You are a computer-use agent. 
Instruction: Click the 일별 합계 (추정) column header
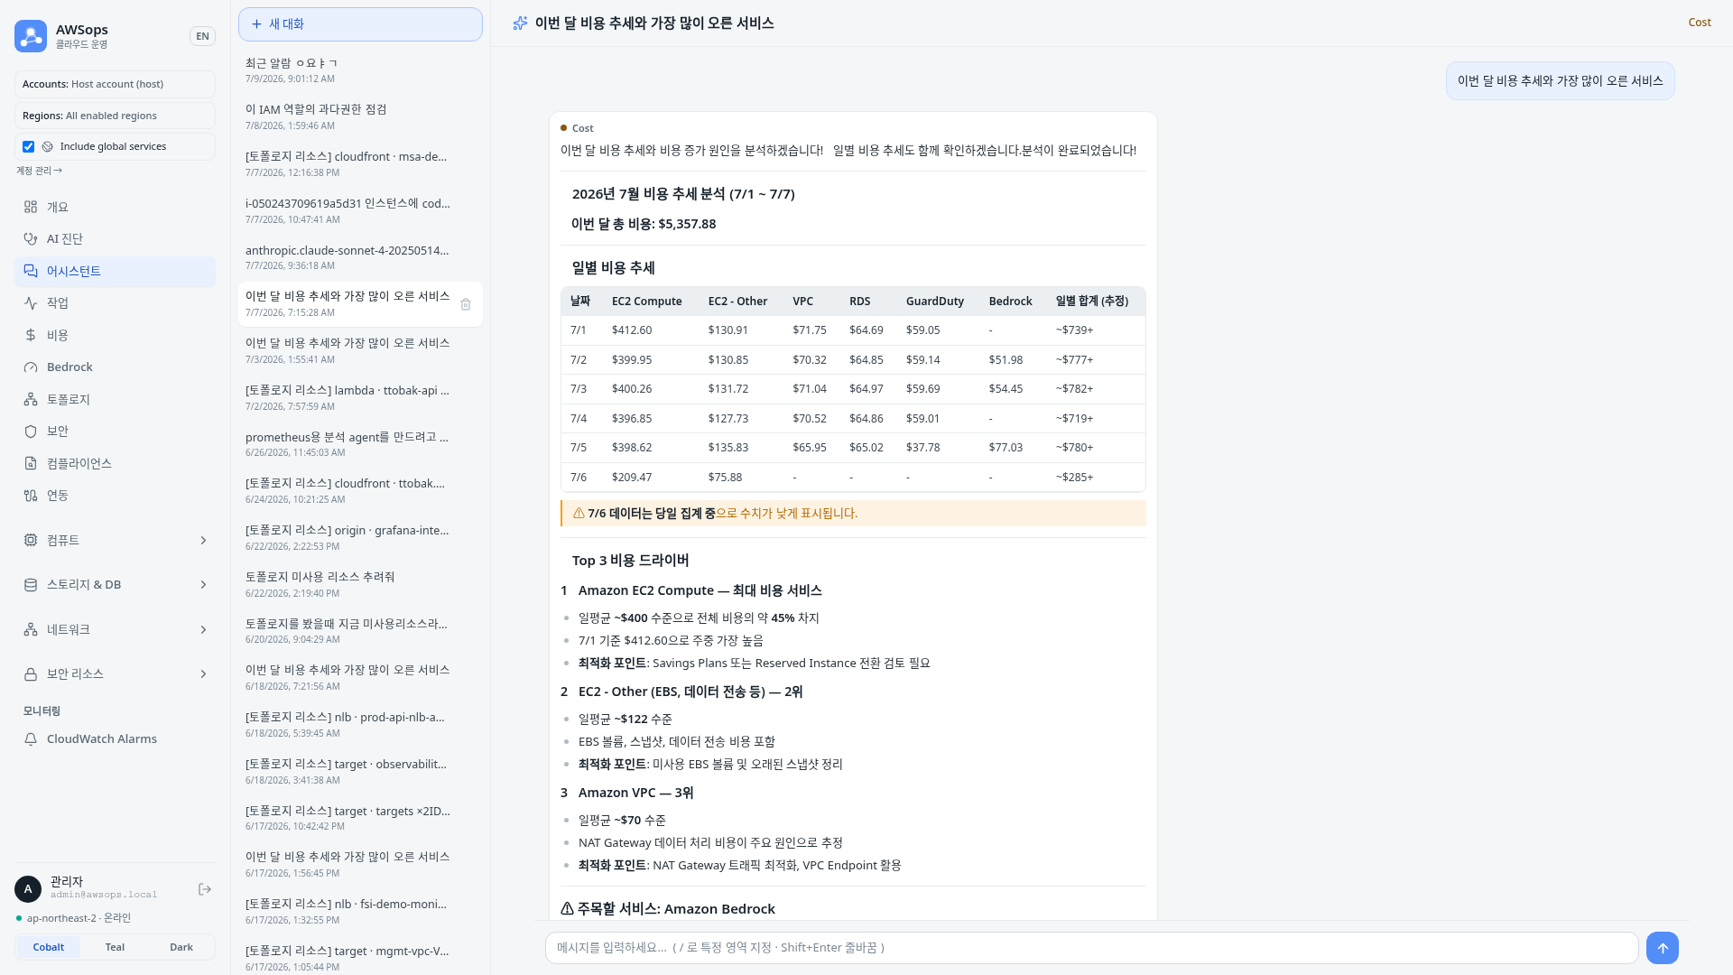tap(1091, 302)
